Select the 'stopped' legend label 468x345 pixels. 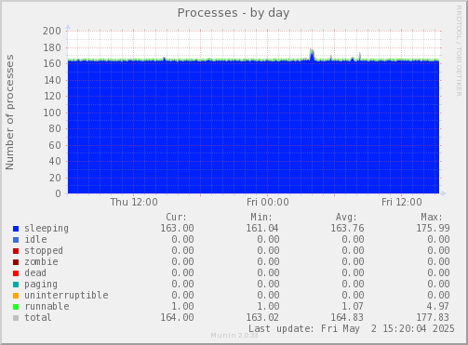[44, 250]
